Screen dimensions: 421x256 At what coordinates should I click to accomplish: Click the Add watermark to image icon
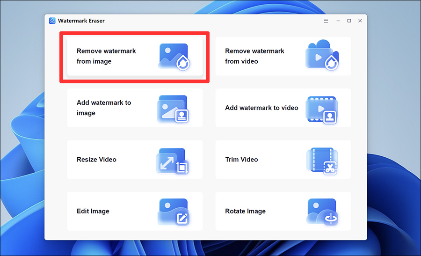173,109
